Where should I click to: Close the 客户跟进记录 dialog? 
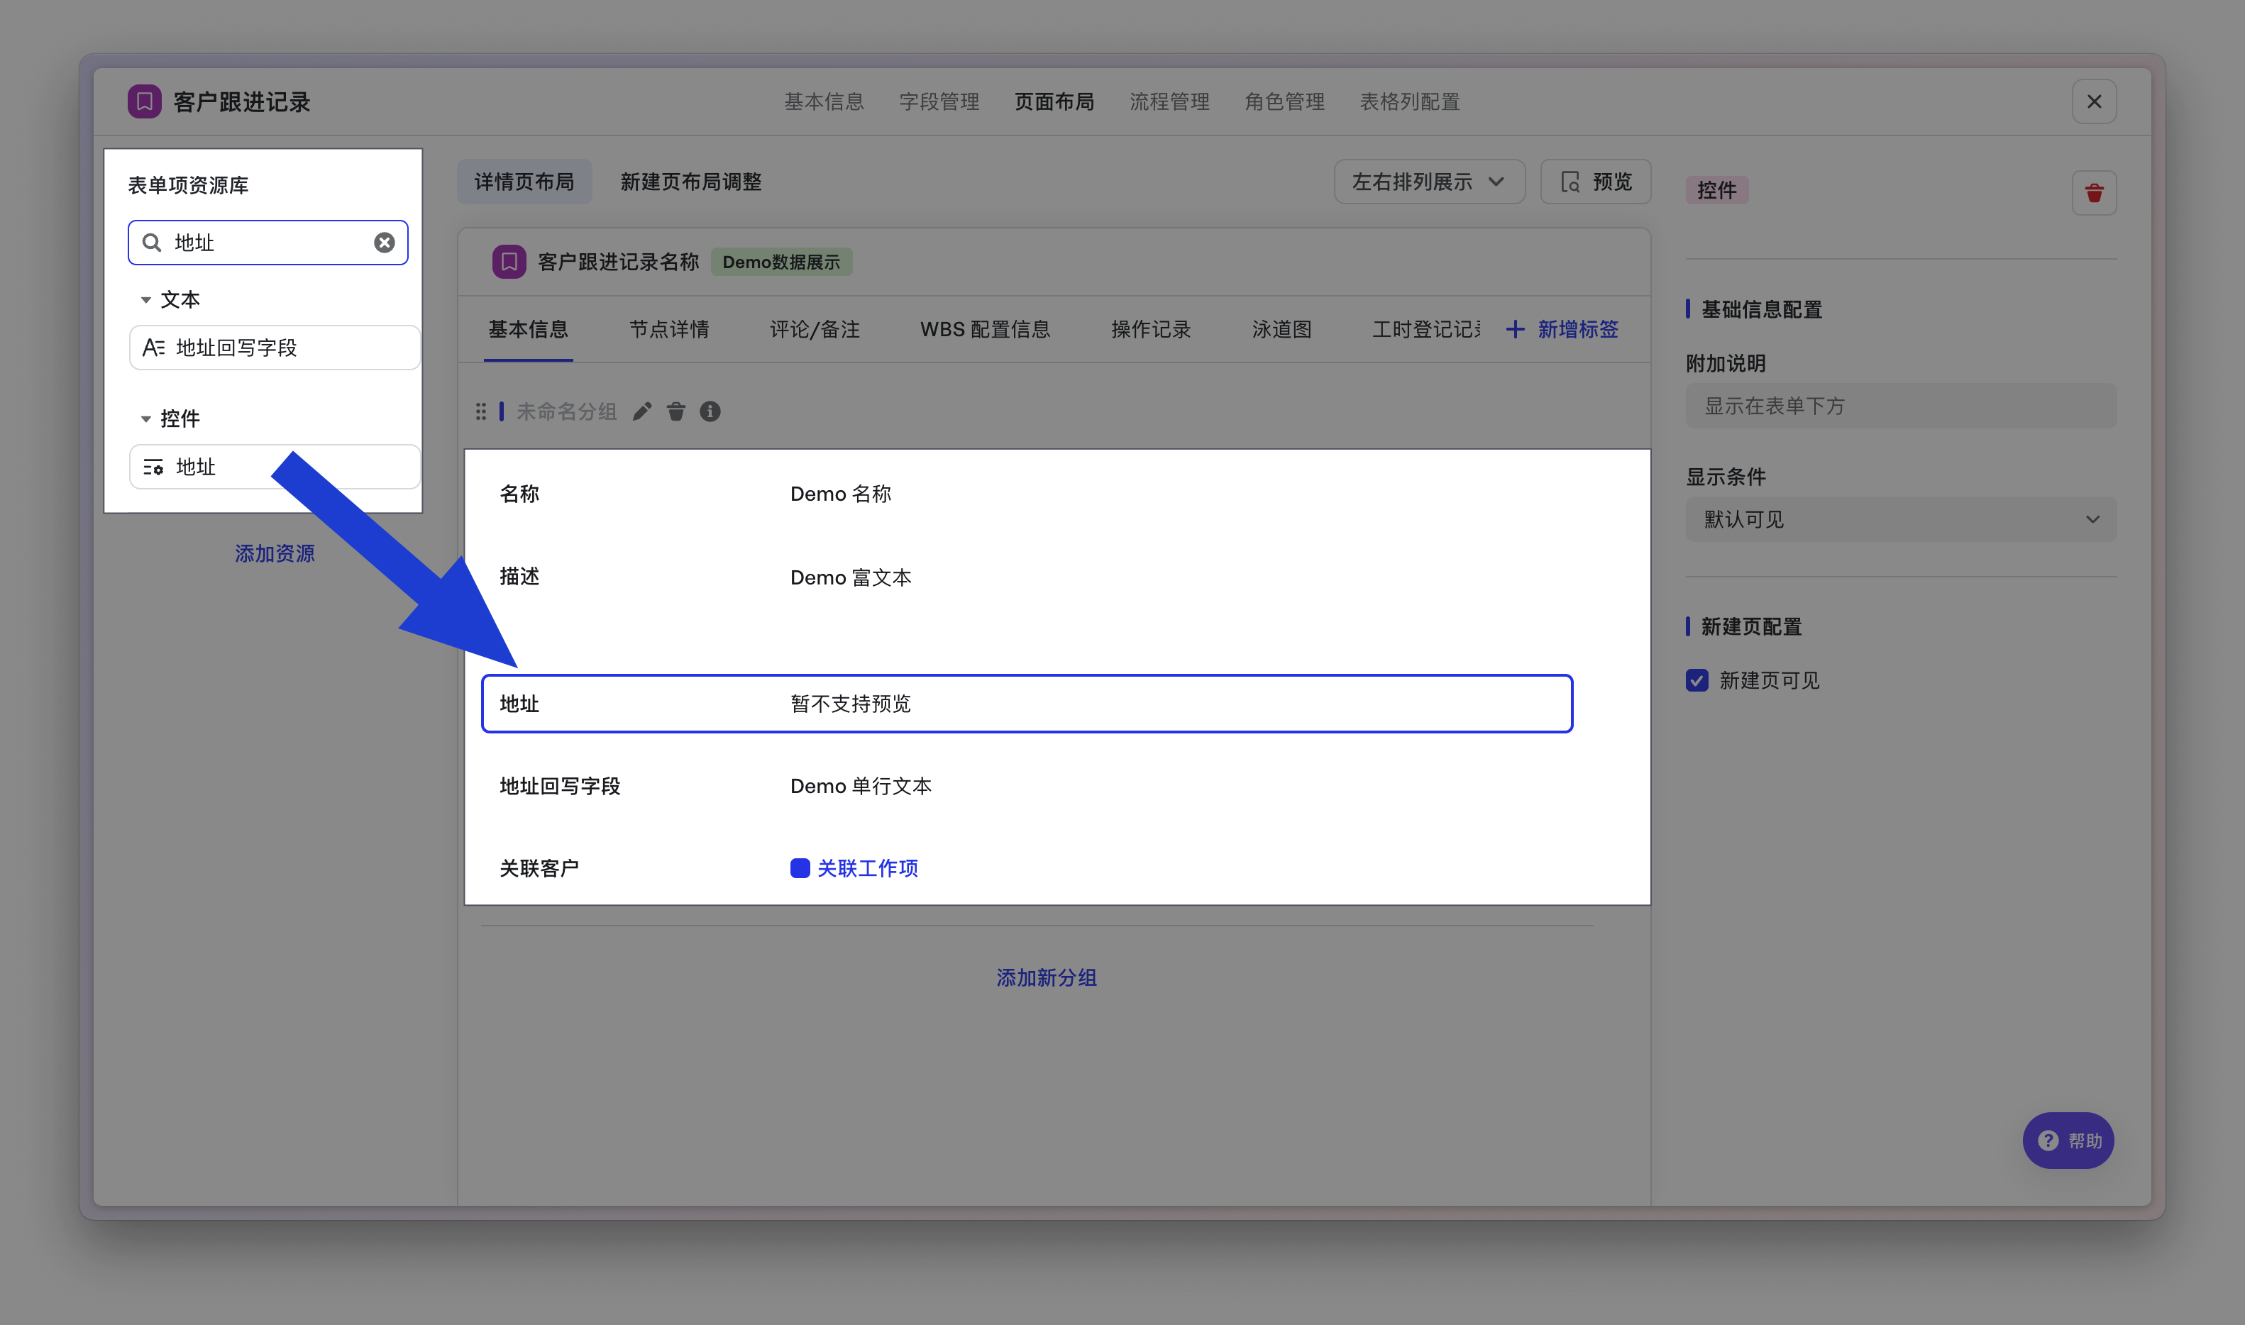pyautogui.click(x=2093, y=101)
